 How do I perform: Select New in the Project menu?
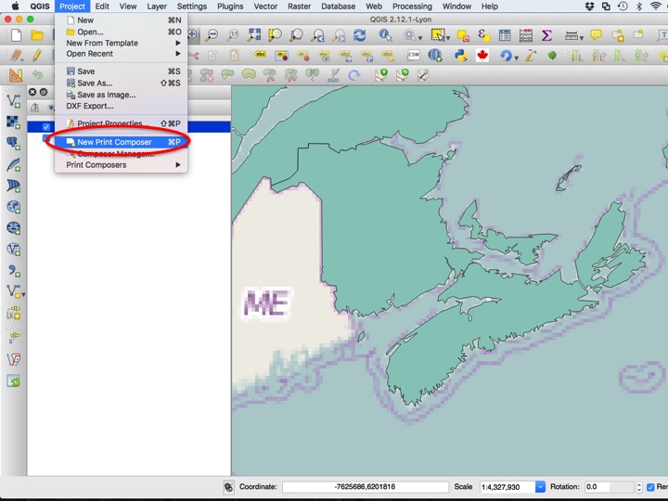point(121,20)
